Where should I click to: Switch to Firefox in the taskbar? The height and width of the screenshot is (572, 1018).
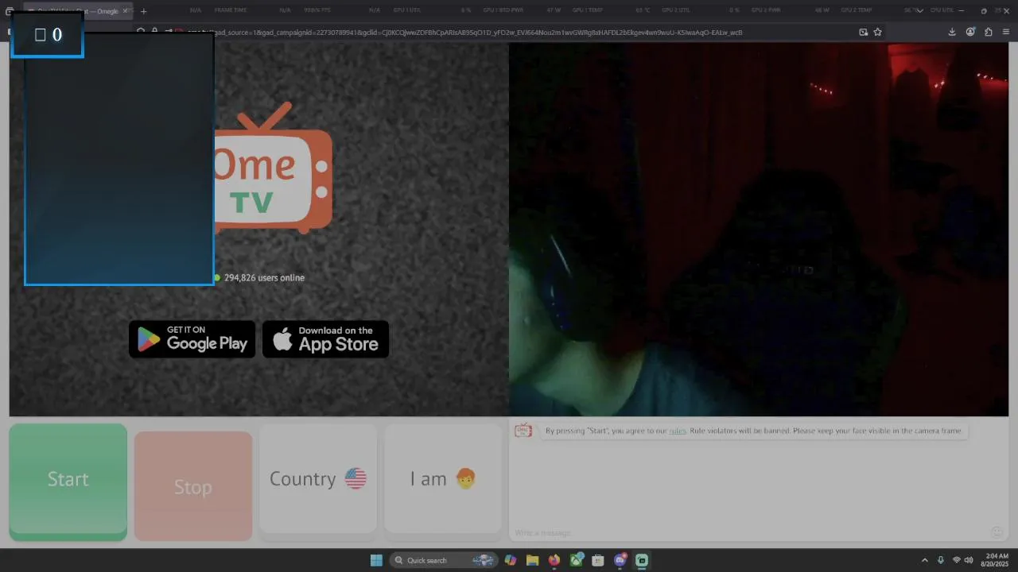tap(554, 560)
